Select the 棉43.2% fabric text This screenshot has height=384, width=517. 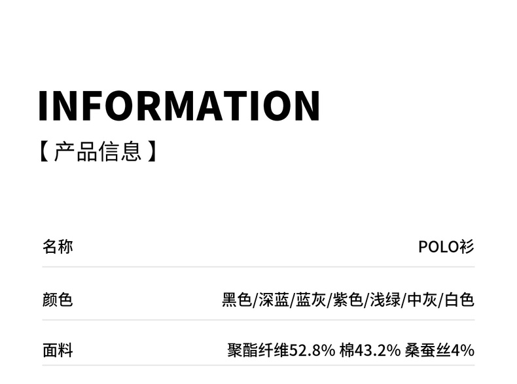tap(370, 351)
